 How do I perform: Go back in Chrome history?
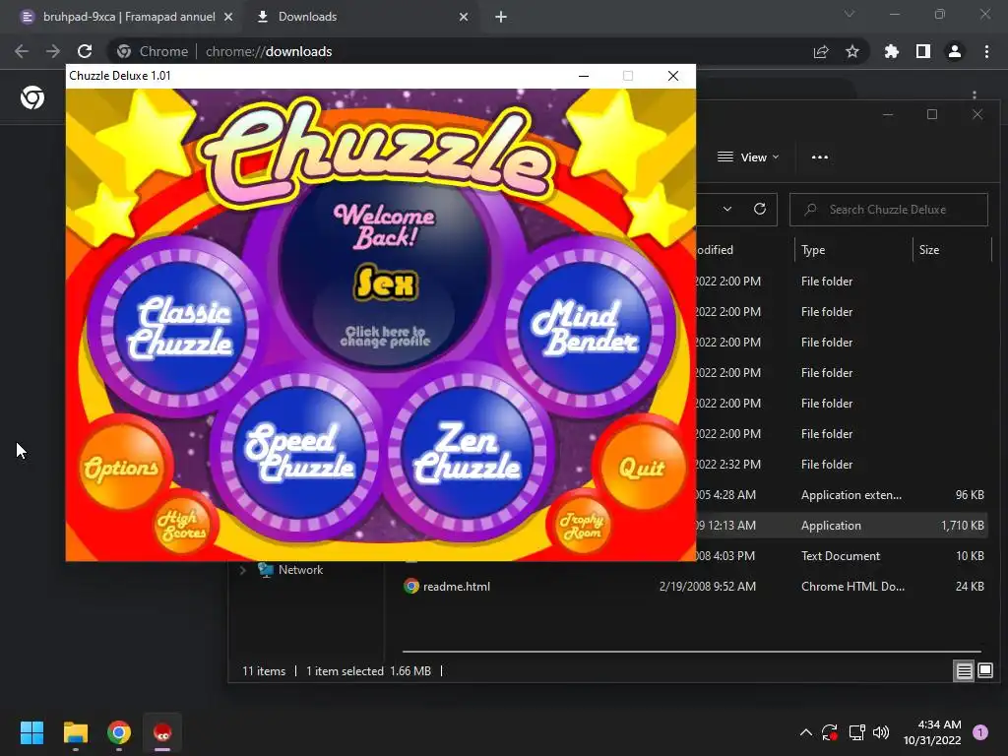pyautogui.click(x=22, y=51)
